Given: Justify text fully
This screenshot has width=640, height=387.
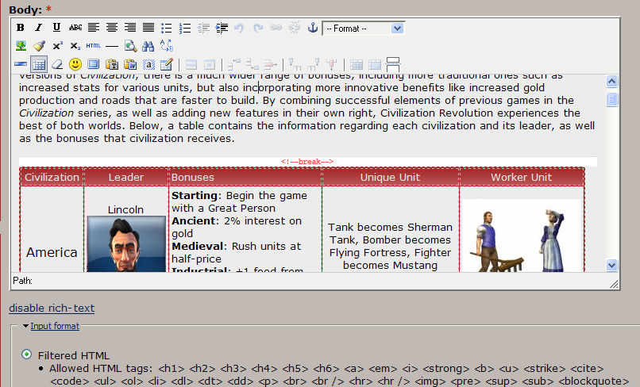Looking at the screenshot, I should (148, 28).
